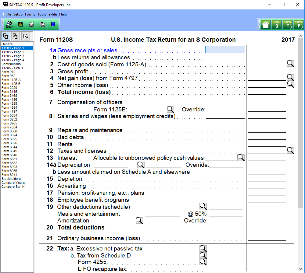305x273 pixels.
Task: Click the scroll up arrow of form
Action: coord(300,36)
